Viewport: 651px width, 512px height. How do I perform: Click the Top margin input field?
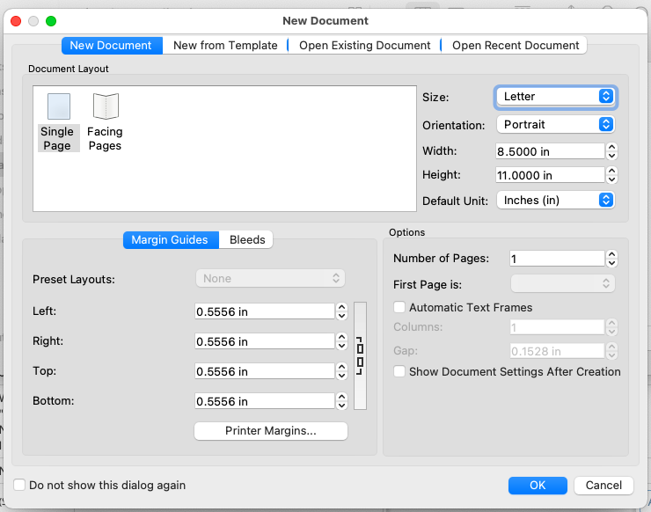(x=263, y=371)
